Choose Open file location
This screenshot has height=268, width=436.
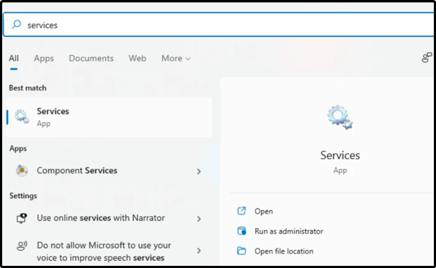(284, 251)
